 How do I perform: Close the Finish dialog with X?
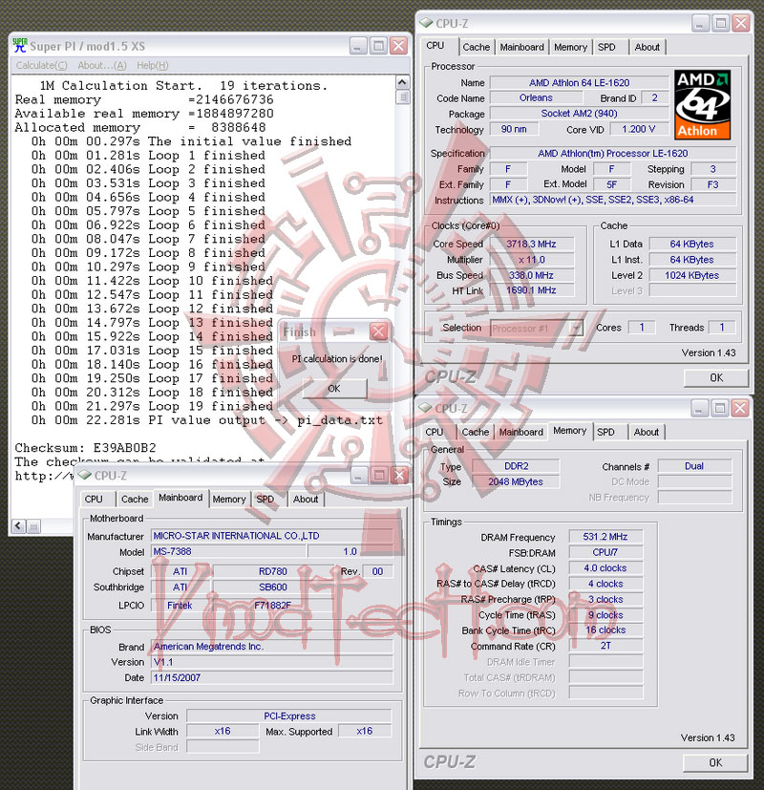[379, 331]
